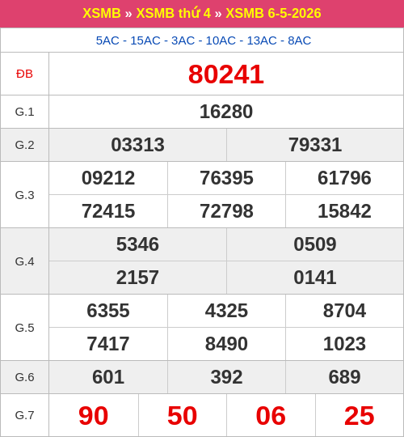Select G.1 prize number 16280
The width and height of the screenshot is (404, 437).
coord(226,112)
